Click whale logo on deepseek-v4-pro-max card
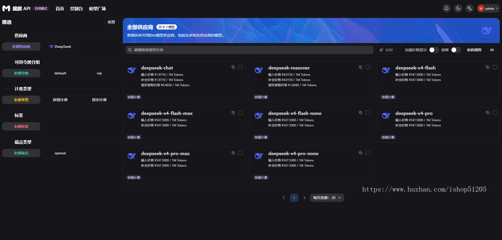502x240 pixels. click(x=132, y=156)
